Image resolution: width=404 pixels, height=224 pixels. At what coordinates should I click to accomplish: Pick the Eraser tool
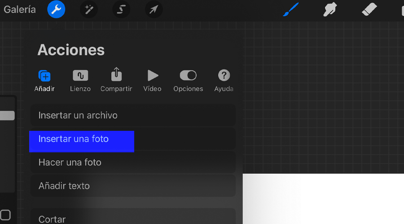pos(369,9)
